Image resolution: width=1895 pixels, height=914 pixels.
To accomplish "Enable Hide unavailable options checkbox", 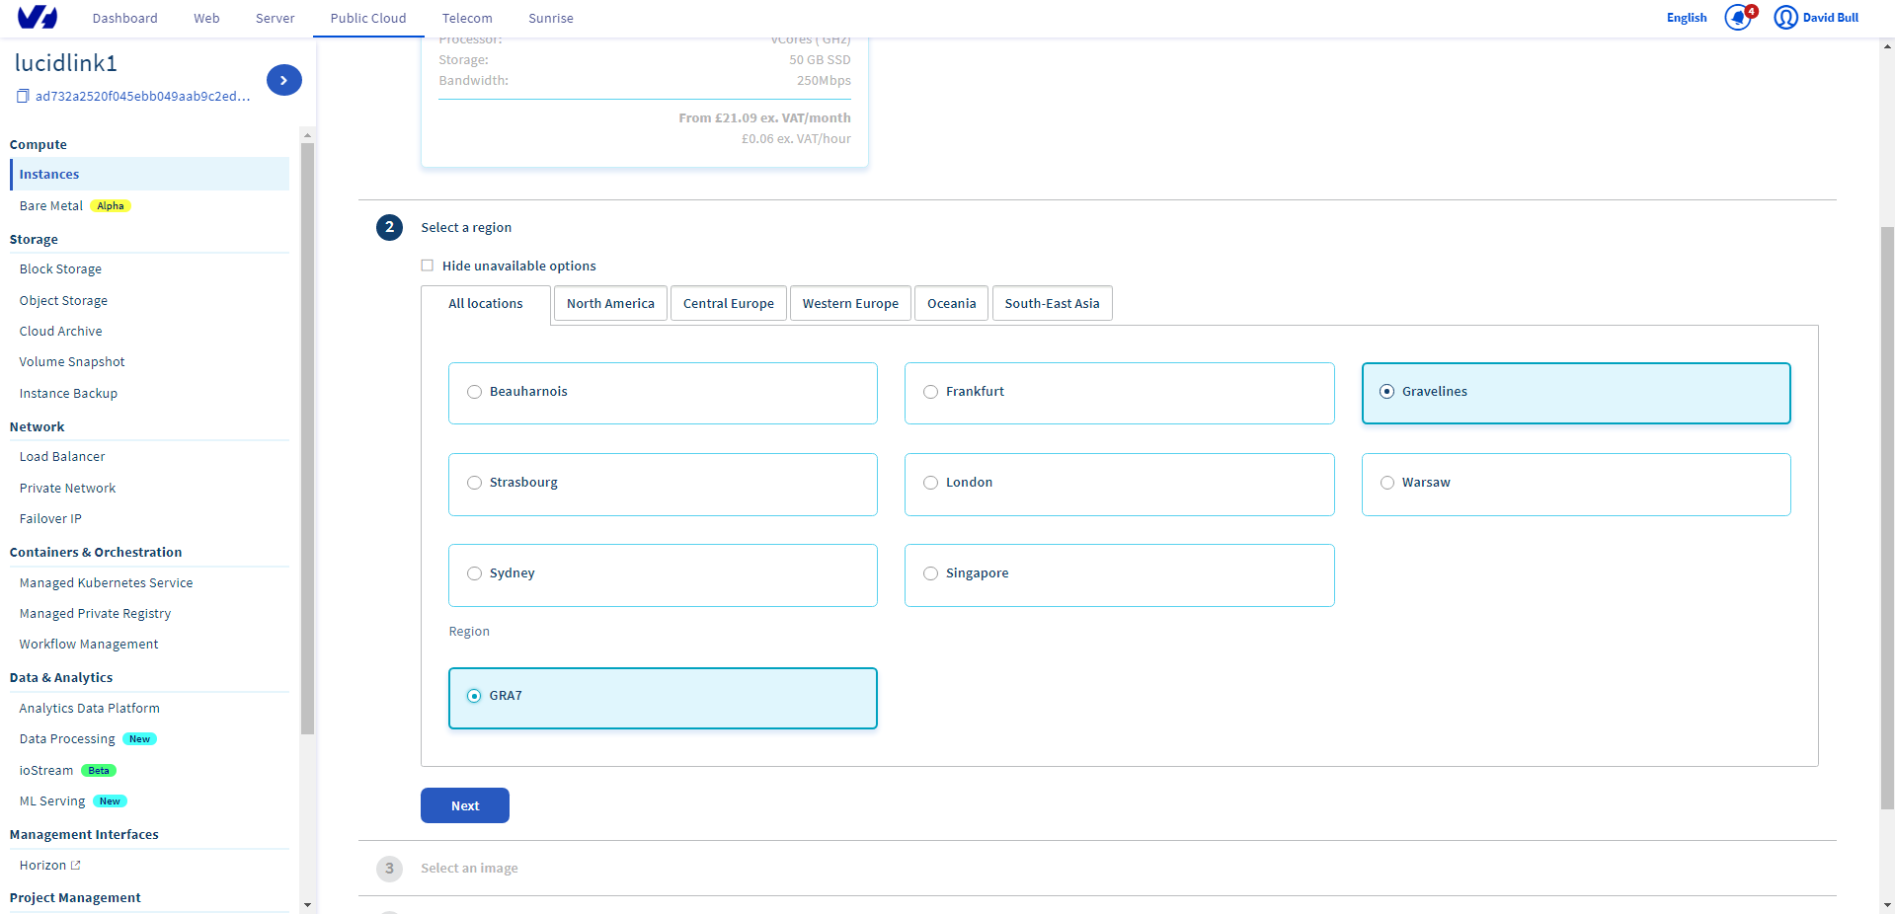I will pyautogui.click(x=428, y=266).
